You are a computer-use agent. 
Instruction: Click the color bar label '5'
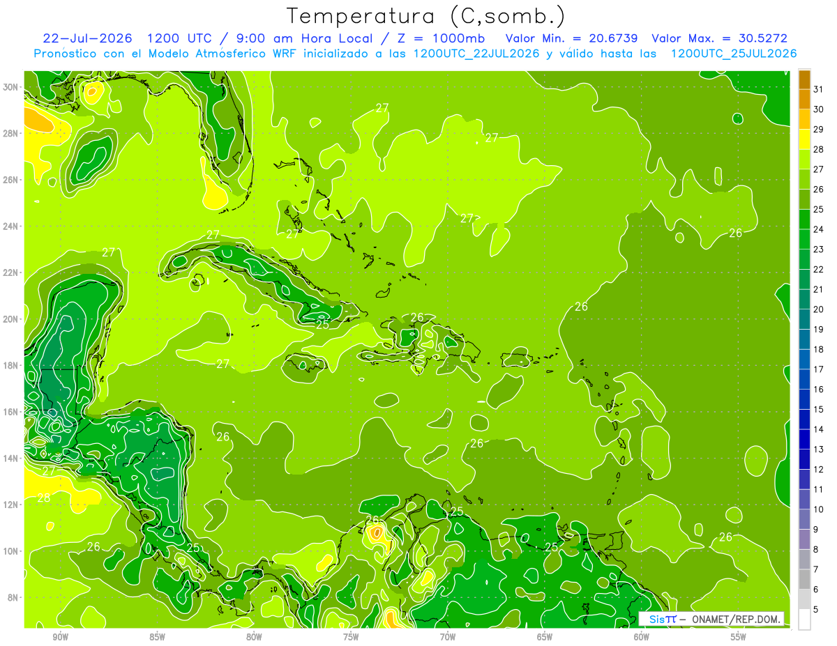click(x=816, y=610)
